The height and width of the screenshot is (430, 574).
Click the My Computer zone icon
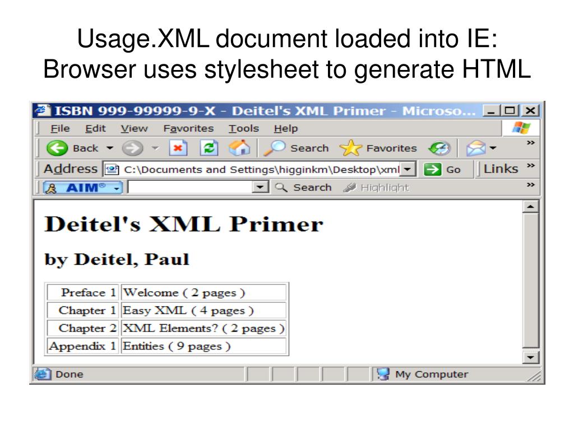[383, 374]
